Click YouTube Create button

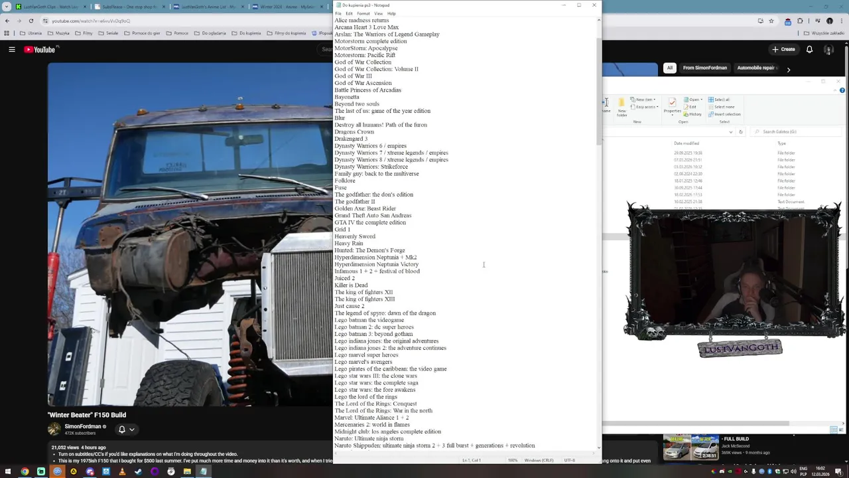783,49
